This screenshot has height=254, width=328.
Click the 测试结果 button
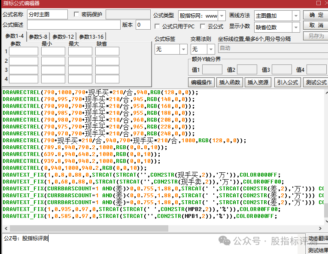pos(317,250)
